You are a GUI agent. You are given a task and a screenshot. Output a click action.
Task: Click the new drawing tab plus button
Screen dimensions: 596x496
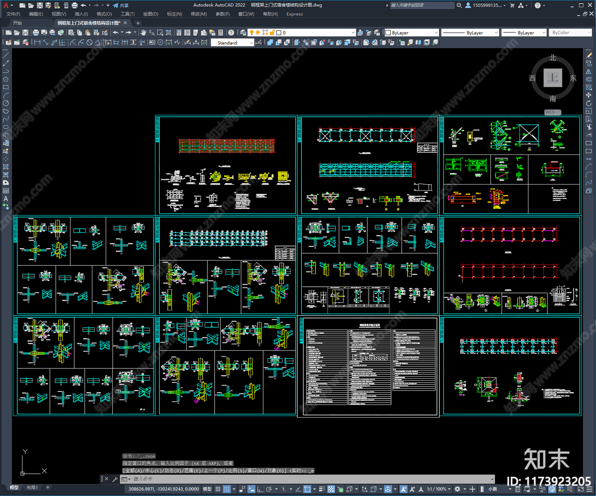(x=138, y=23)
